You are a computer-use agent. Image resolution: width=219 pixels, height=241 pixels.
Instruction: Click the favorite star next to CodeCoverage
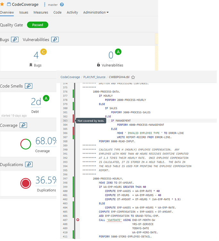pos(2,5)
